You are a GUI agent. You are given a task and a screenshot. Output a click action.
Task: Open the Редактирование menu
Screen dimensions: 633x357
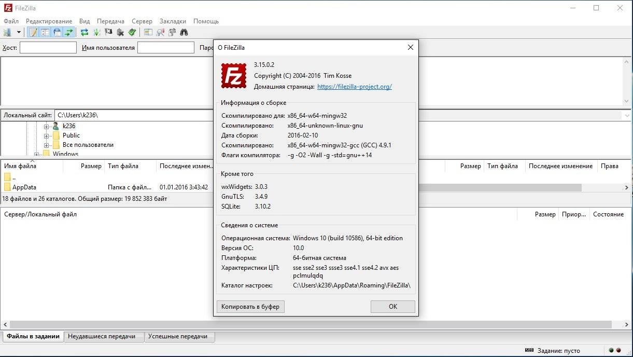click(49, 21)
